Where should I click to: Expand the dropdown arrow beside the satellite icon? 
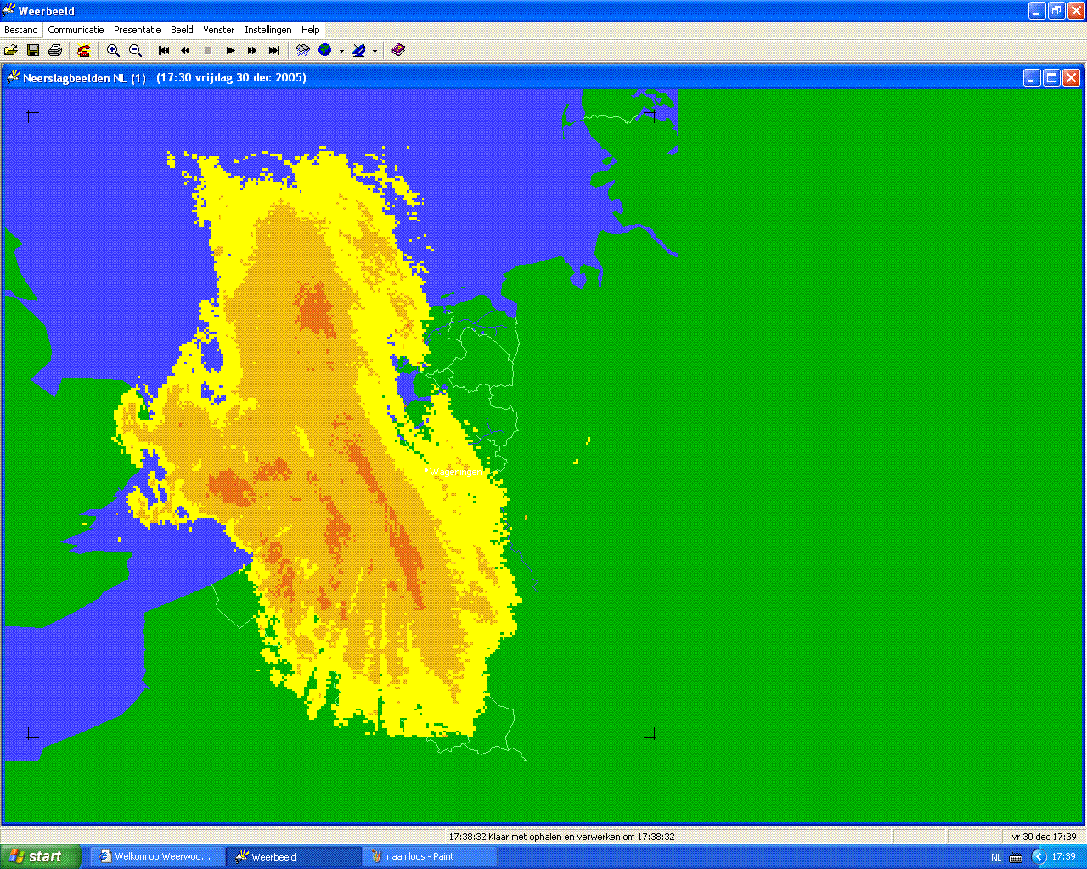pos(375,51)
